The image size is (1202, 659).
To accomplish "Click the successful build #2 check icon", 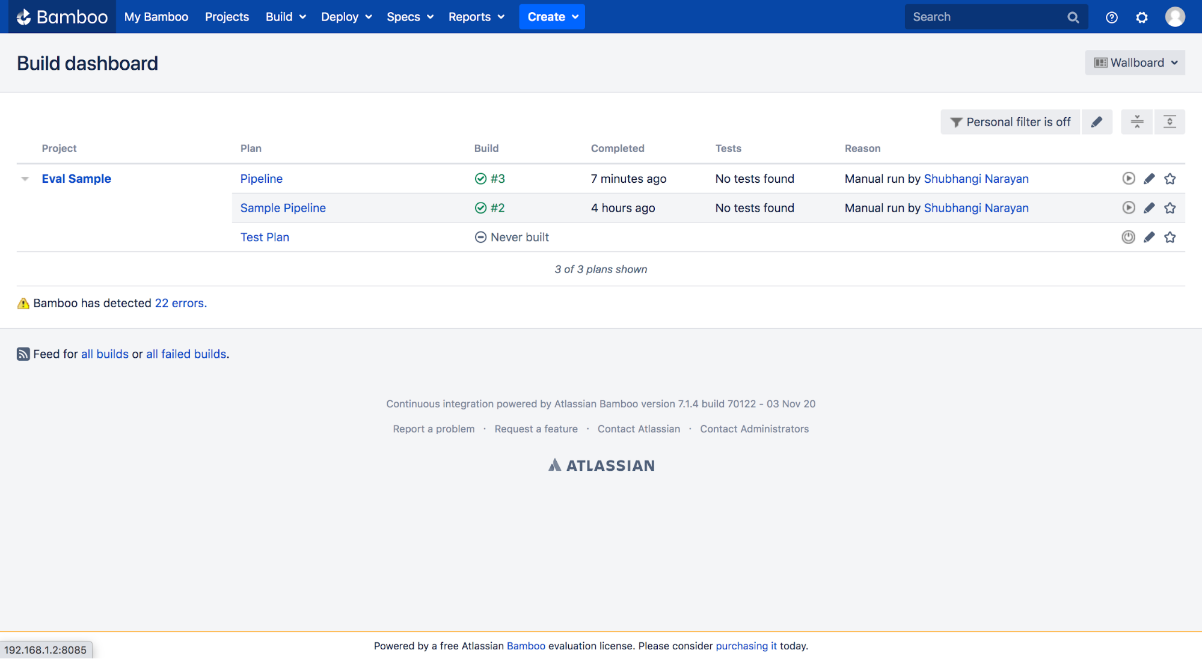I will [480, 208].
